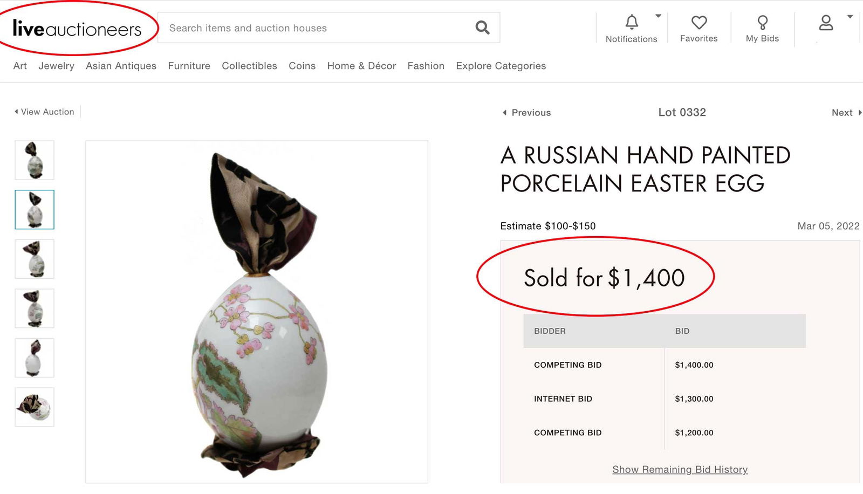
Task: Click the LiveAuctioneers logo
Action: [x=76, y=27]
